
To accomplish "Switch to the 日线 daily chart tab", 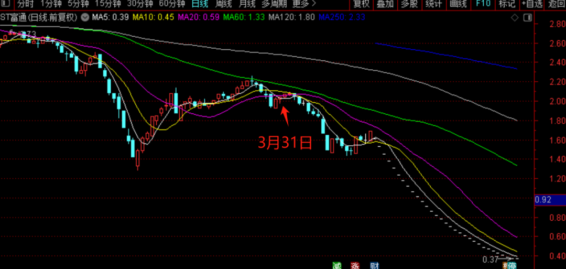I will [200, 4].
